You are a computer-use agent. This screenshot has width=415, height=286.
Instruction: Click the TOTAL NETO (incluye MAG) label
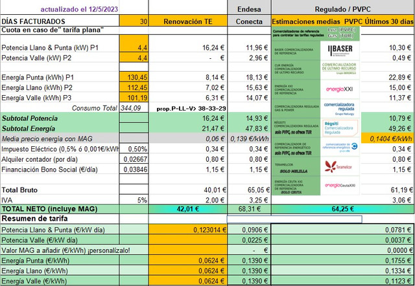[49, 209]
